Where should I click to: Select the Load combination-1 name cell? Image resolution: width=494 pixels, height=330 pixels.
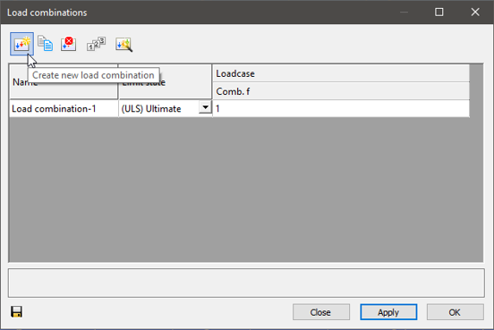click(64, 108)
